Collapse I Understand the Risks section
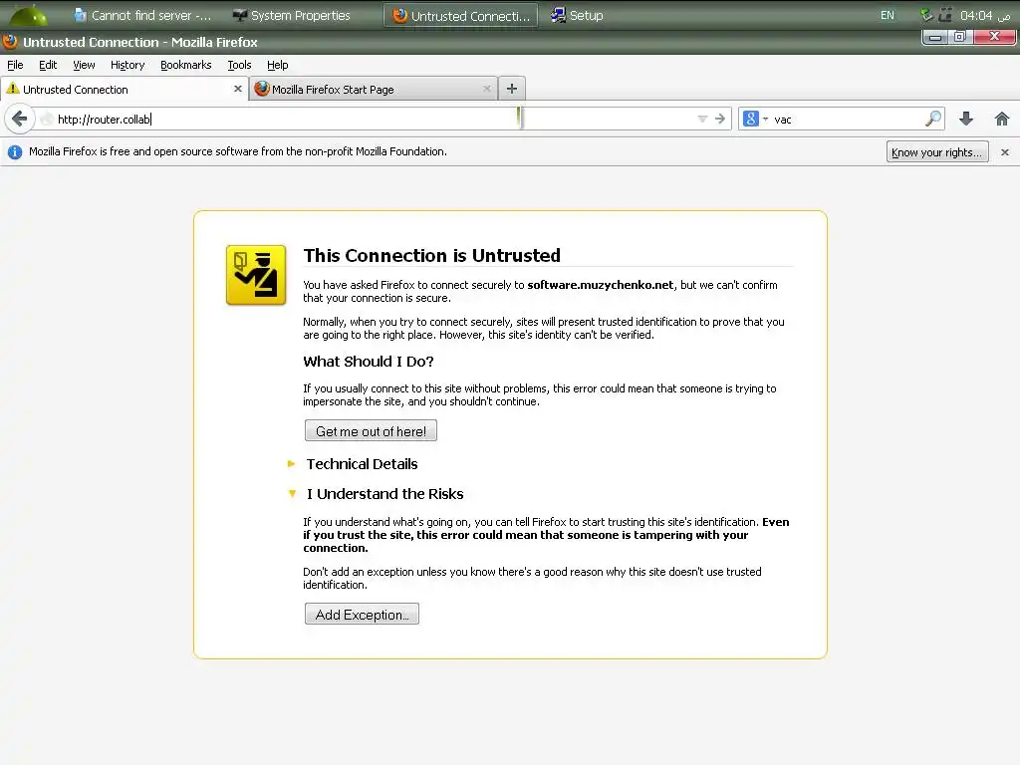 (x=376, y=494)
